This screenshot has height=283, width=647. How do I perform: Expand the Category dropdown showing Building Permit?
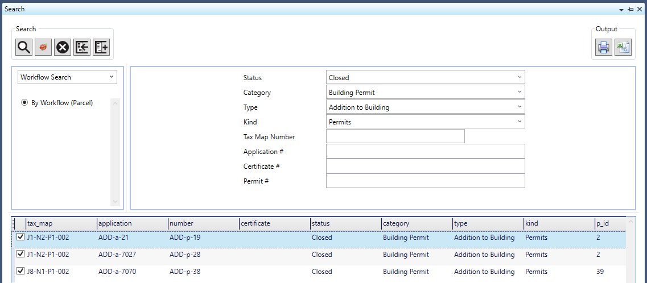425,92
